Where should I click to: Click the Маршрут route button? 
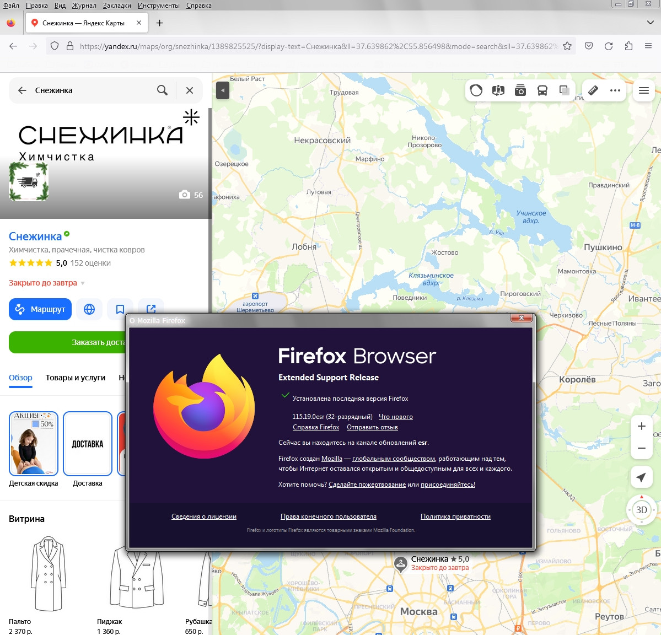tap(40, 309)
